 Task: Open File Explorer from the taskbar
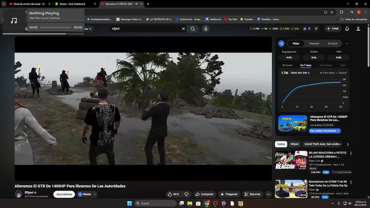point(190,203)
